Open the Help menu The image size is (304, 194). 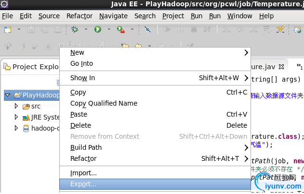pos(266,16)
